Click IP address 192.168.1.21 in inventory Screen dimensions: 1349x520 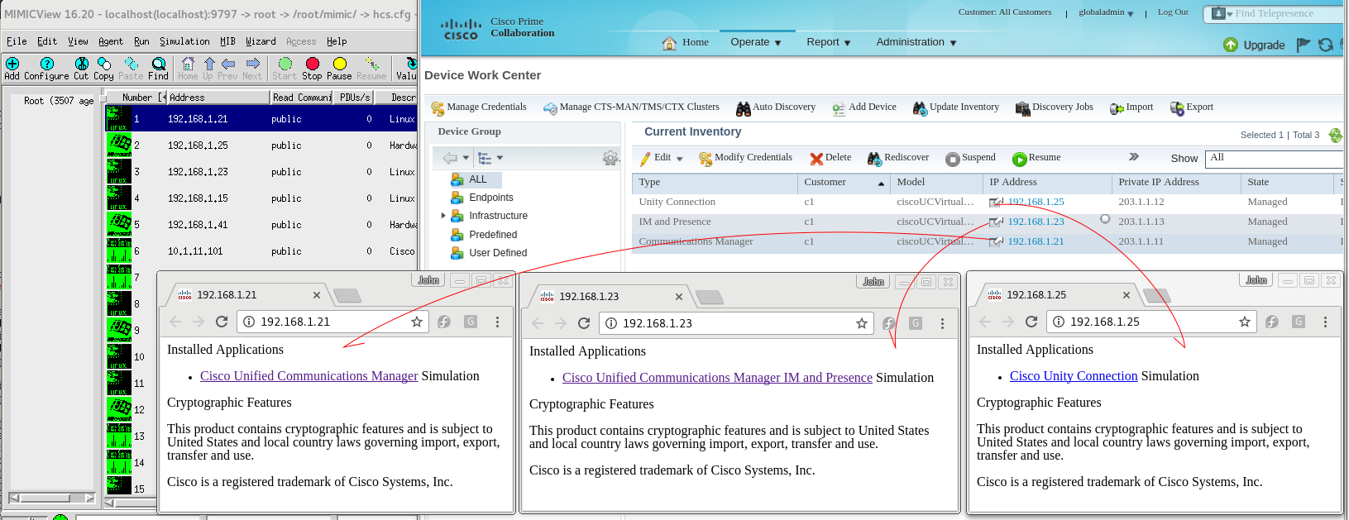click(x=1036, y=241)
